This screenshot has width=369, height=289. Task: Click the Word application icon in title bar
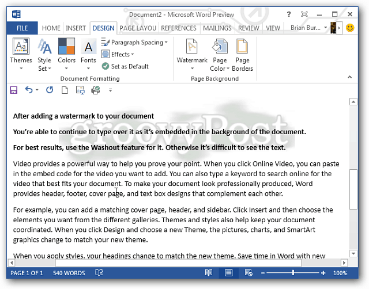[x=16, y=14]
